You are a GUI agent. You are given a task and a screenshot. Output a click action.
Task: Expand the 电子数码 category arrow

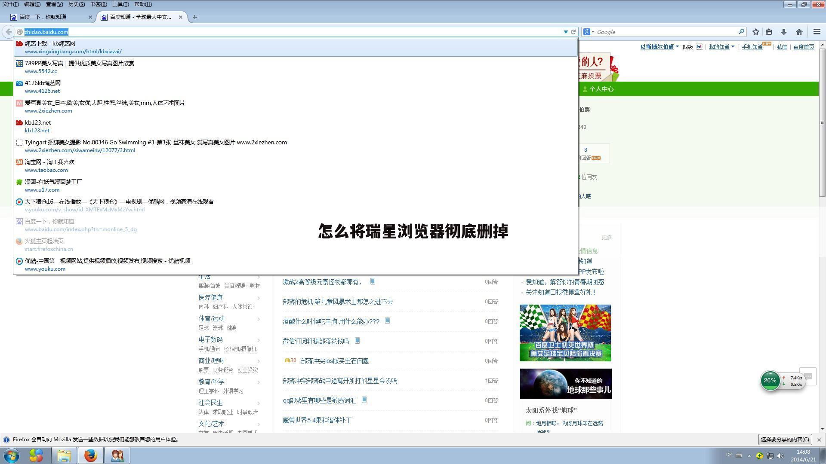pos(259,340)
